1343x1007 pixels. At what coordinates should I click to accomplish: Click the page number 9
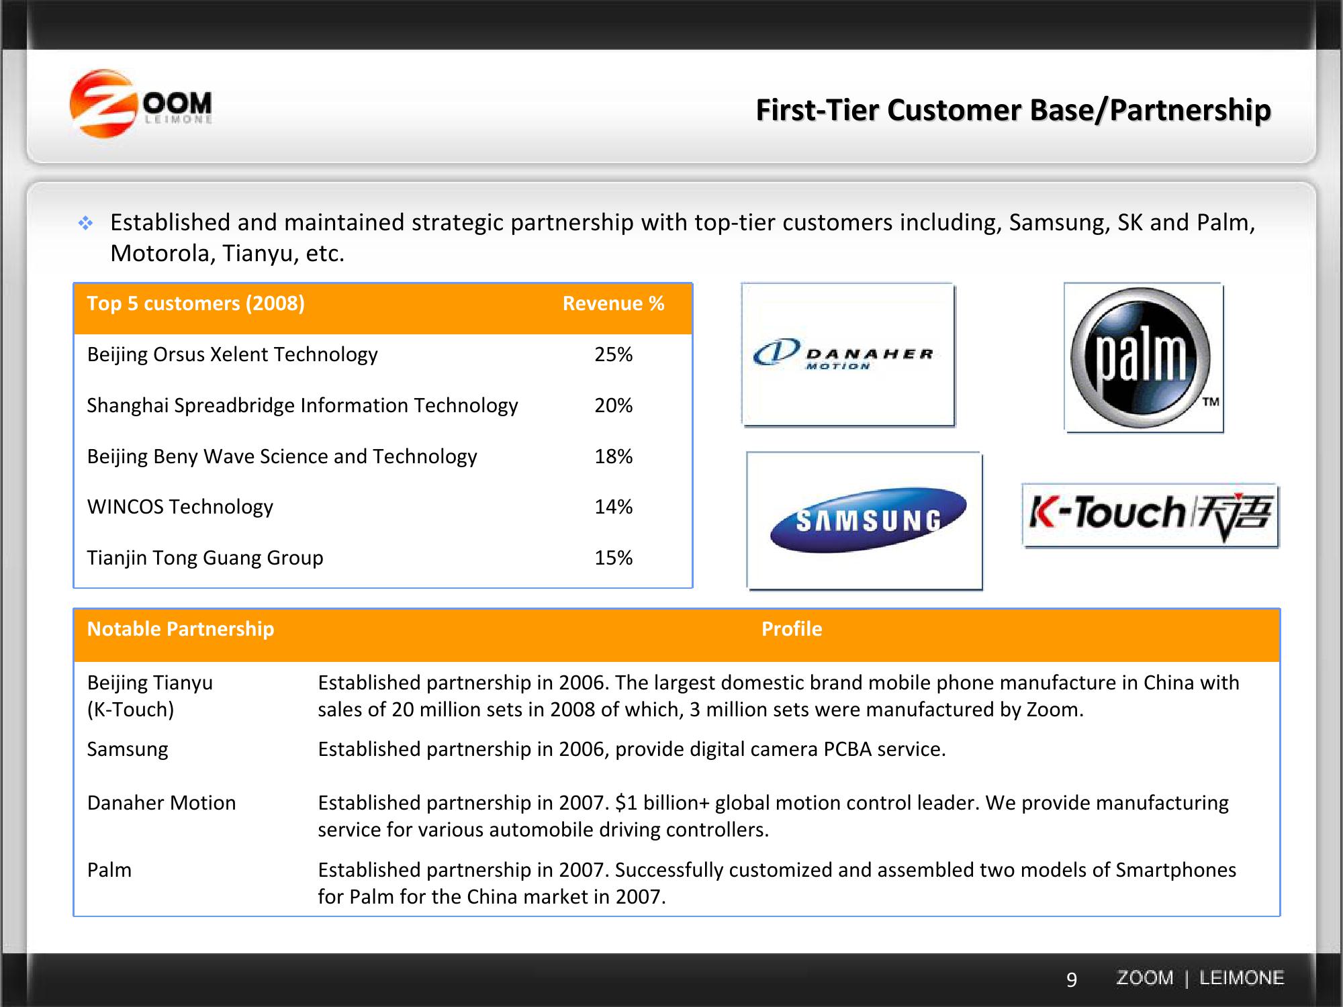tap(1072, 979)
